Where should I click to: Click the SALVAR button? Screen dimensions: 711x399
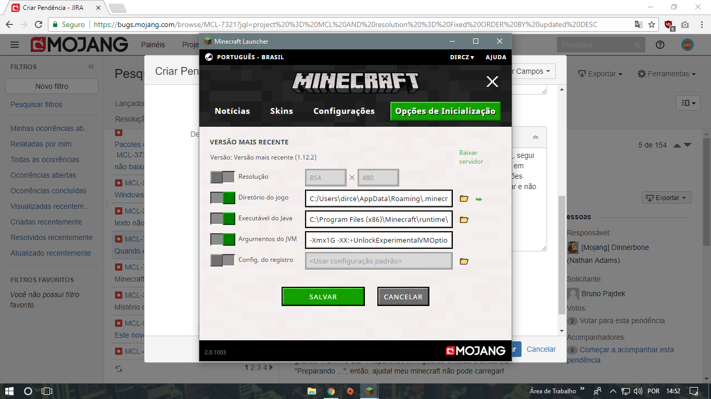coord(323,297)
